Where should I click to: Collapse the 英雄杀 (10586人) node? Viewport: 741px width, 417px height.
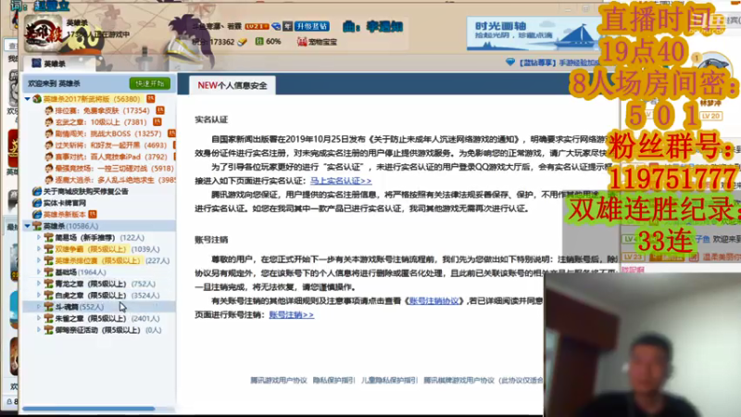[x=28, y=226]
